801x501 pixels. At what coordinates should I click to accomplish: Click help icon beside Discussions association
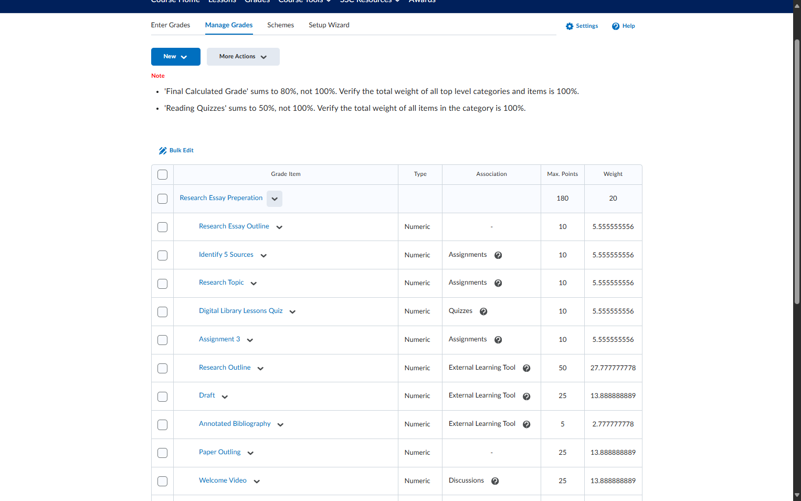tap(495, 481)
